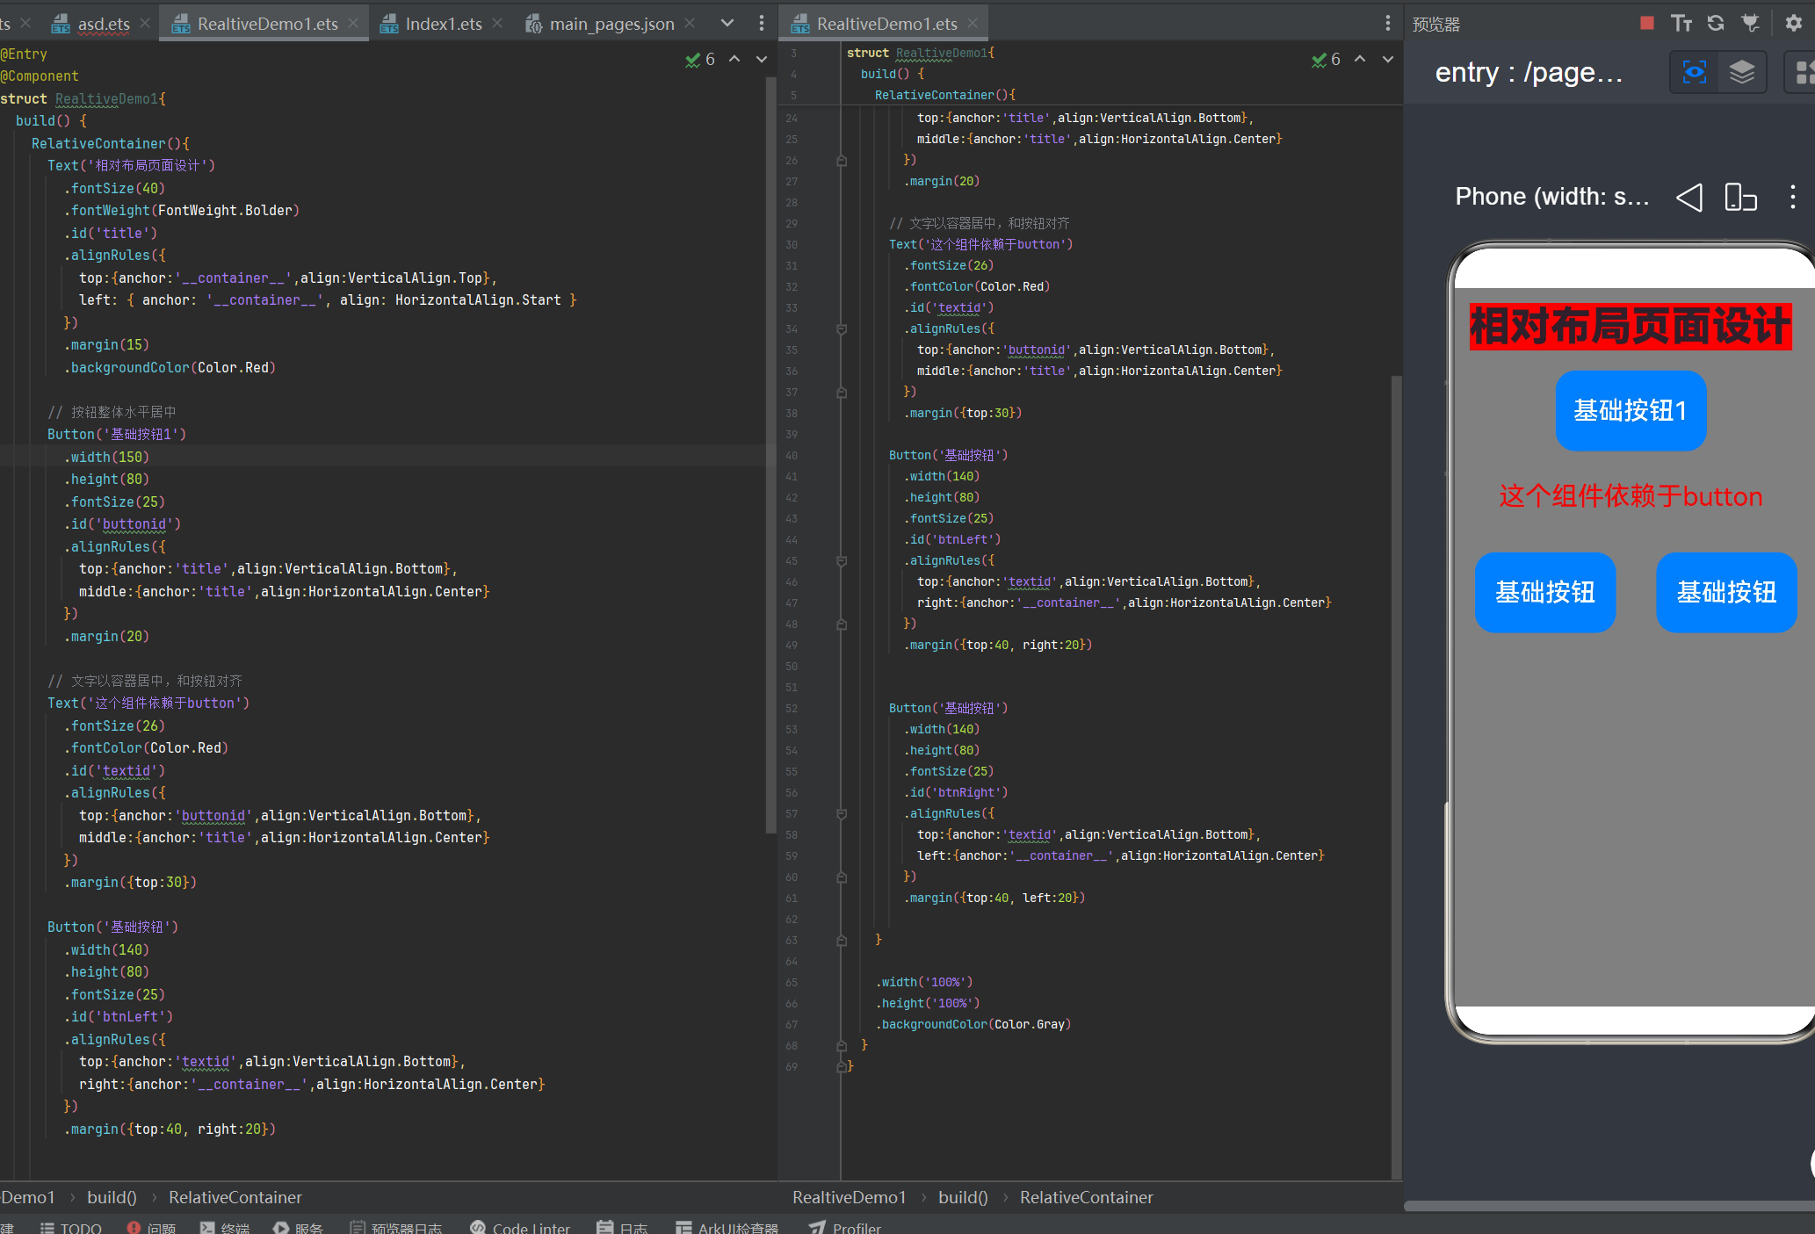
Task: Click red text 这个组件依赖于button in preview
Action: pos(1631,496)
